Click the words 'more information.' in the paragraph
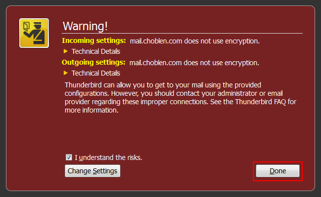 pos(91,110)
